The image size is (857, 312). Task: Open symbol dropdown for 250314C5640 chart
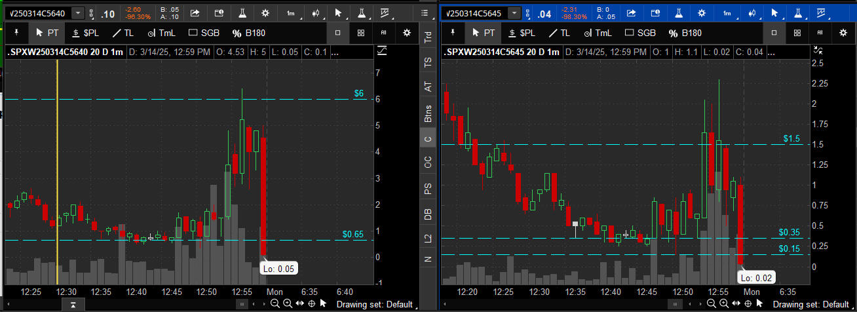tap(78, 14)
